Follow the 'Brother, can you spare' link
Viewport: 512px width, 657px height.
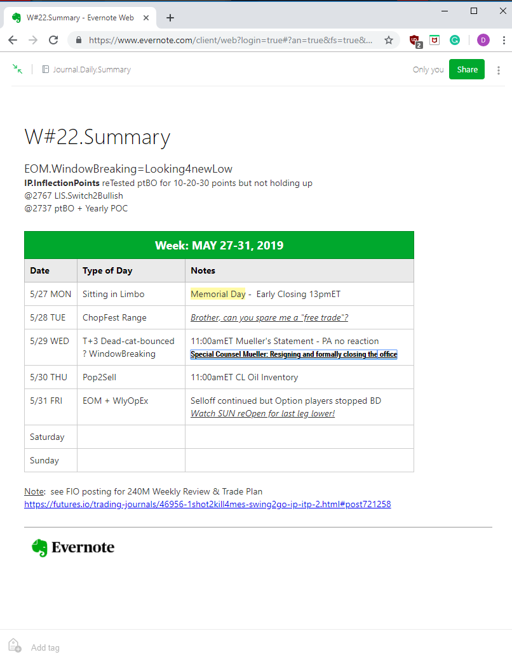pos(269,317)
